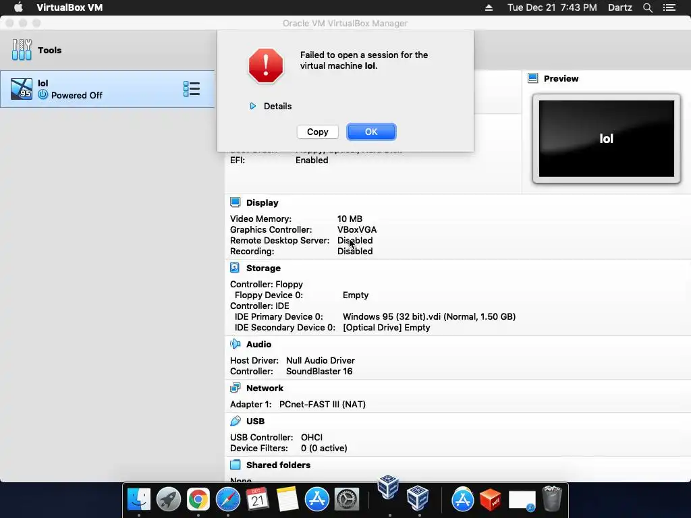Click the OHCI USB controller value
Image resolution: width=691 pixels, height=518 pixels.
(312, 437)
